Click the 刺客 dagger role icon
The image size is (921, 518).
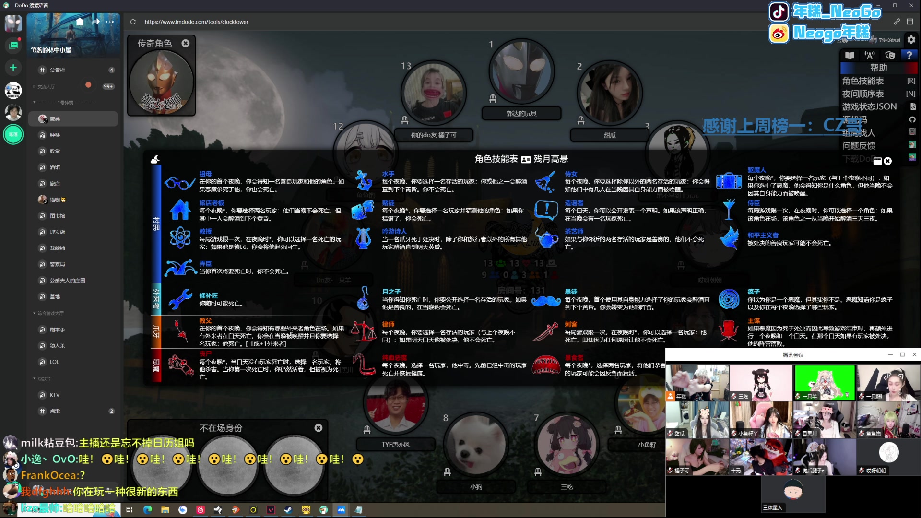tap(546, 332)
